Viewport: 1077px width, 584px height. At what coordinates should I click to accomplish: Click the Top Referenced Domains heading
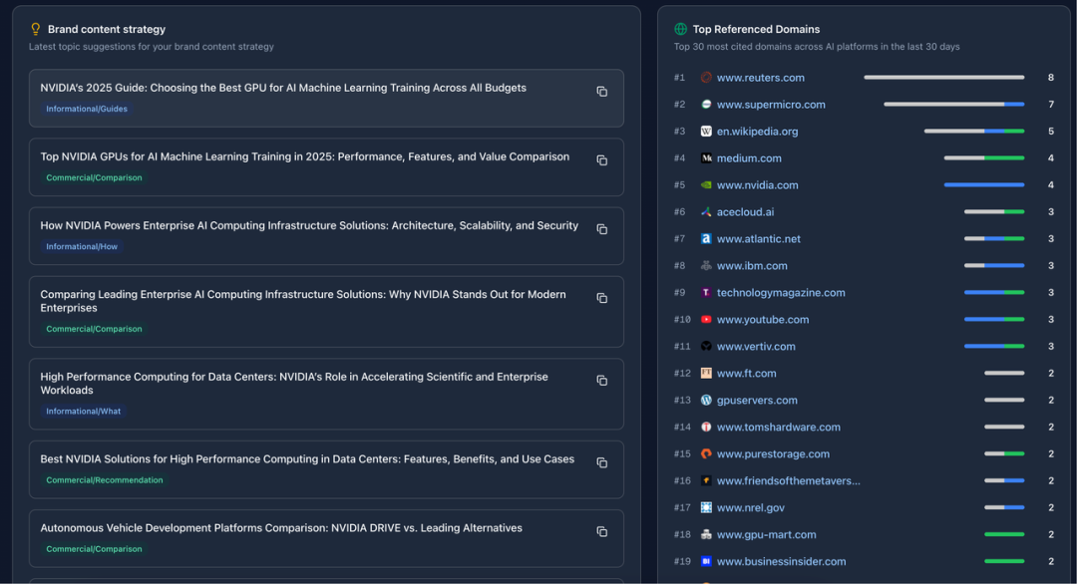756,29
